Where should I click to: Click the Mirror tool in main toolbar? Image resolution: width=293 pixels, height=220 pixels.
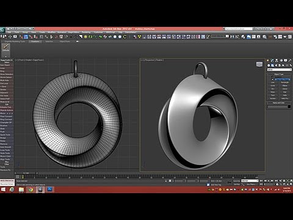[x=232, y=37]
